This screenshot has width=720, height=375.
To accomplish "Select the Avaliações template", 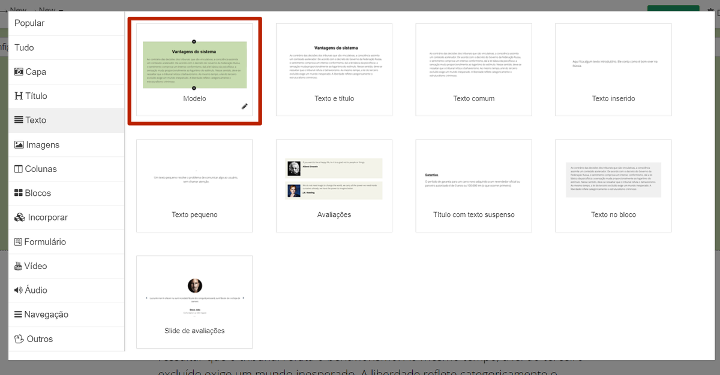I will 334,186.
